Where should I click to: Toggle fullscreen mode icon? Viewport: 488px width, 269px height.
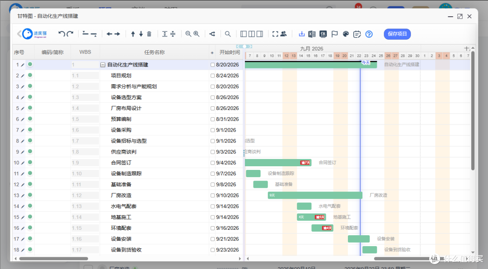tap(275, 34)
